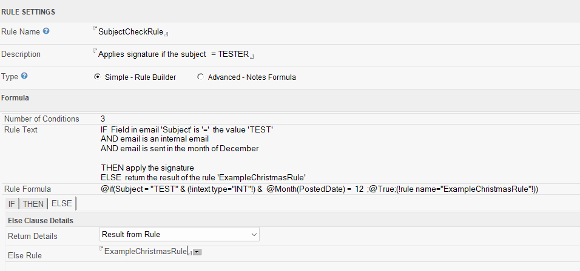Switch to the IF tab
The width and height of the screenshot is (580, 271).
pyautogui.click(x=11, y=204)
